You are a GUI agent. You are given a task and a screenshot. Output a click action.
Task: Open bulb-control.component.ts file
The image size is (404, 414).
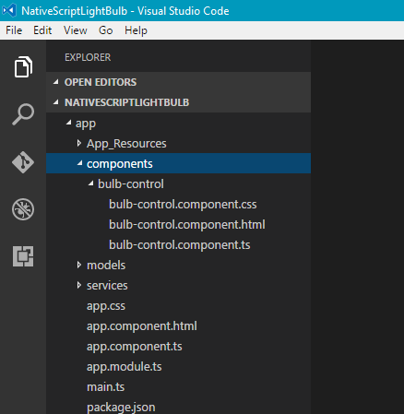pos(180,245)
